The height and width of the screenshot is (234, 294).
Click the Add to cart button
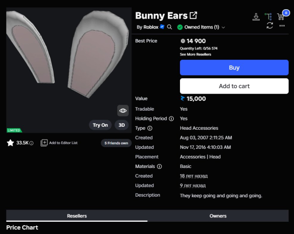pyautogui.click(x=234, y=86)
